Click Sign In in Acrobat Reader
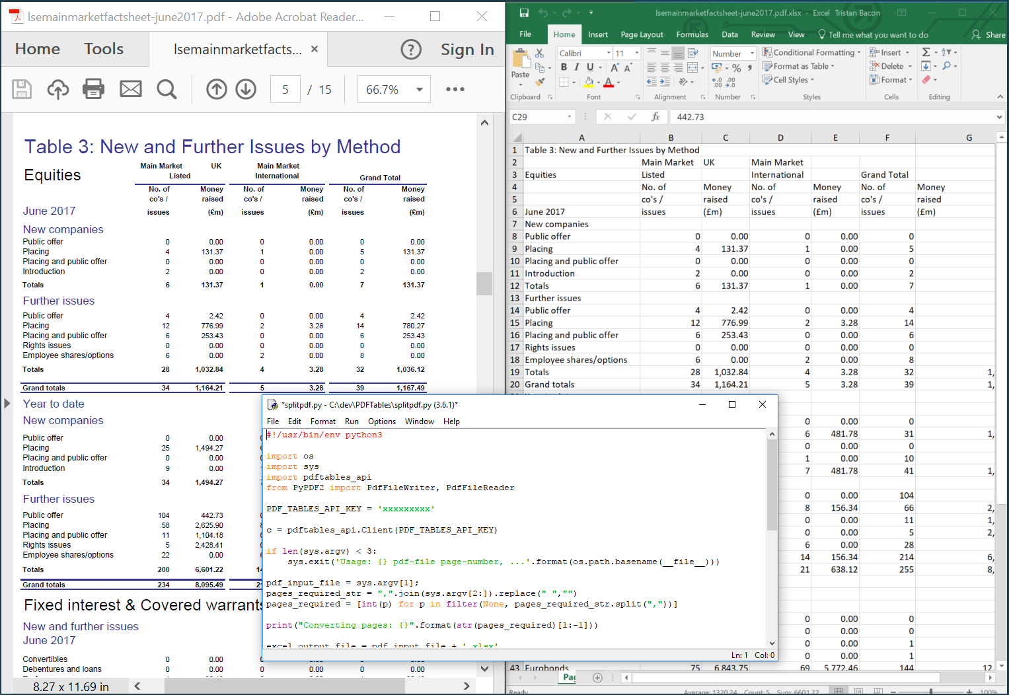 (x=467, y=49)
